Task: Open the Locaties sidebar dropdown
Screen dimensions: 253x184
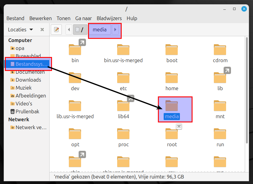Action: tap(20, 30)
